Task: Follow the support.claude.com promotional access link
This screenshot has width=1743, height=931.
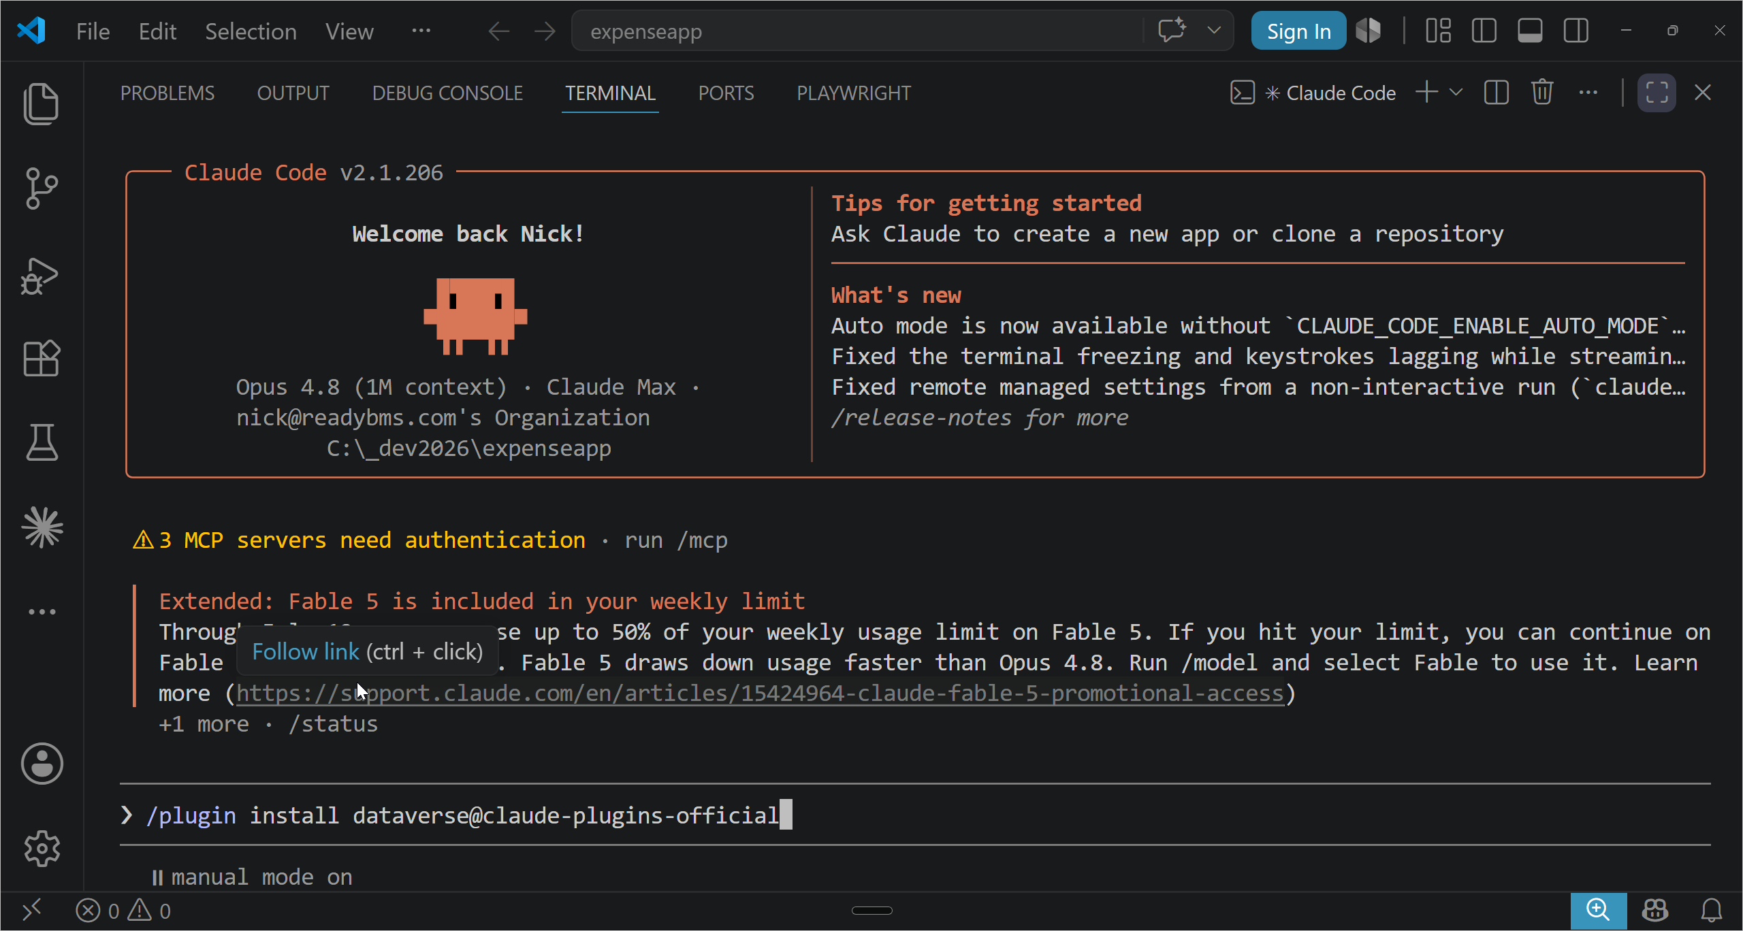Action: [759, 693]
